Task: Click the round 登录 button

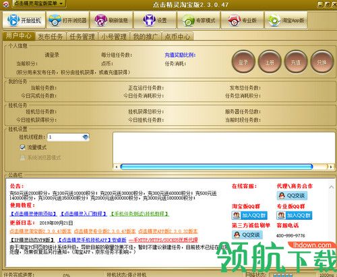Action: coord(243,62)
